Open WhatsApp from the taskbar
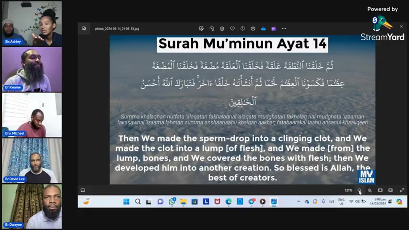Screen dimensions: 409x230 tap(172, 201)
